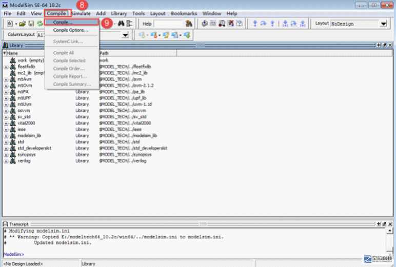Expand the mtiUPF library node
This screenshot has width=396, height=267.
pos(6,98)
